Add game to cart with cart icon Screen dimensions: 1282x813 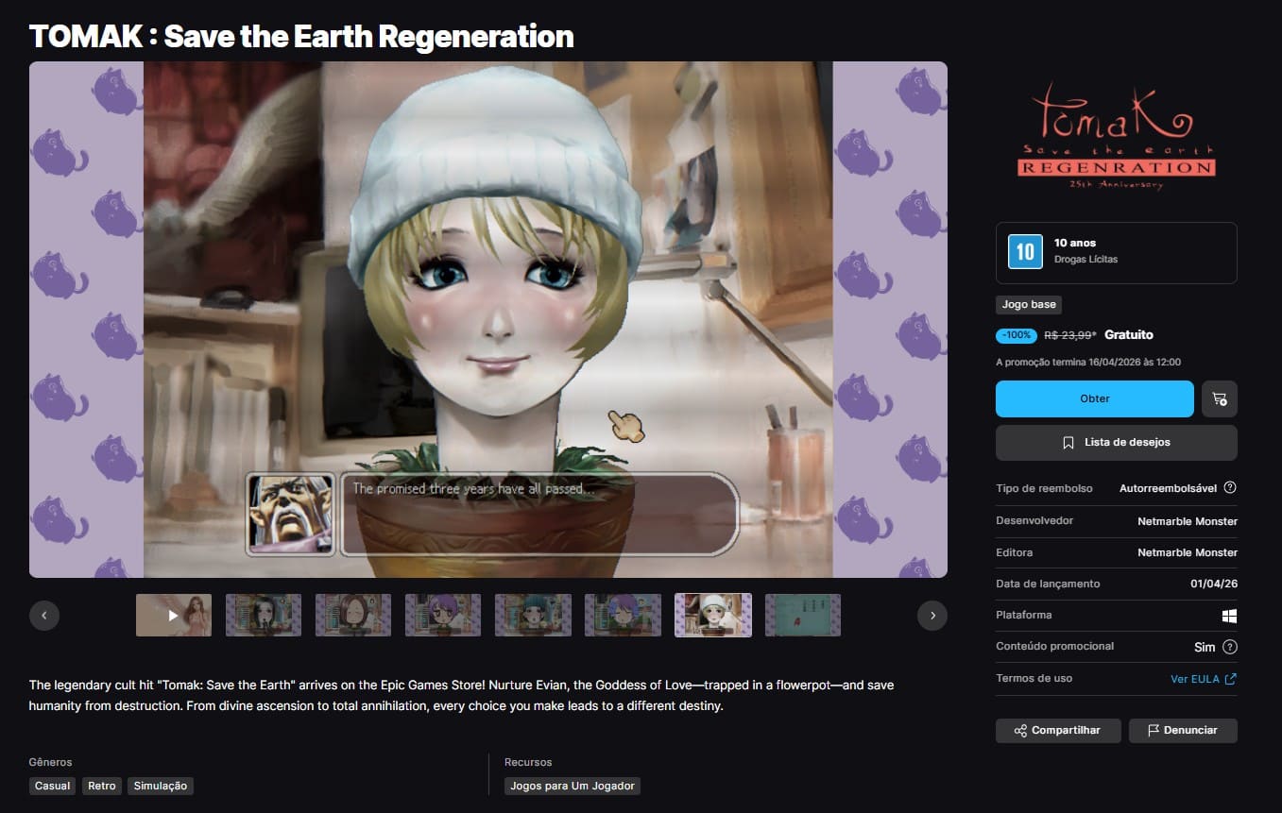[x=1220, y=399]
